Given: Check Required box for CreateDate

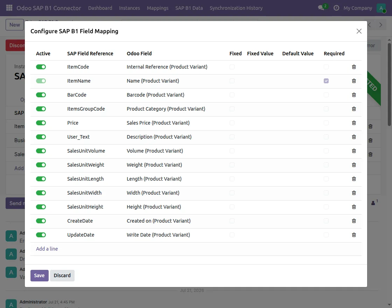Looking at the screenshot, I should [x=326, y=221].
